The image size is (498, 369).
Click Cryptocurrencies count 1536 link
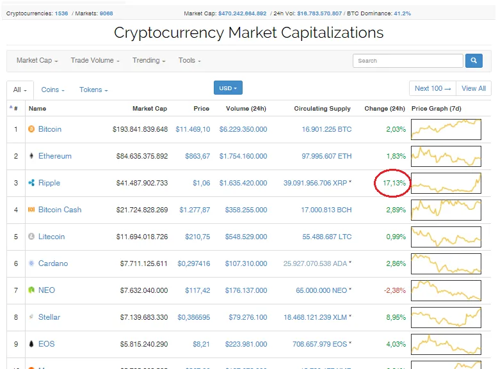(61, 13)
